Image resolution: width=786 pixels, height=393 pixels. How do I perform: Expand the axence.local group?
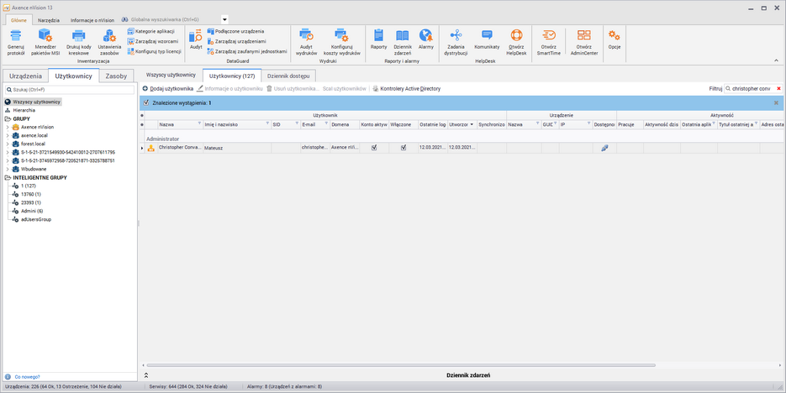tap(8, 134)
